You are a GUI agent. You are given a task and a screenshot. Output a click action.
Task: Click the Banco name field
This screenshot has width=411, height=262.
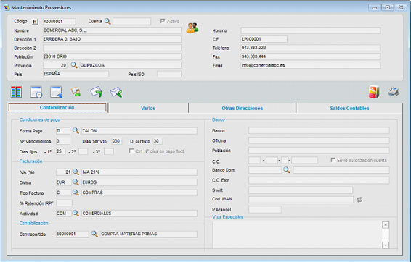(x=319, y=130)
